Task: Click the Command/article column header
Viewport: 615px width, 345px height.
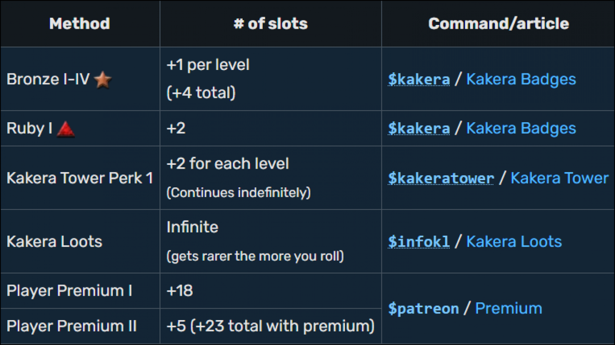Action: pyautogui.click(x=498, y=23)
